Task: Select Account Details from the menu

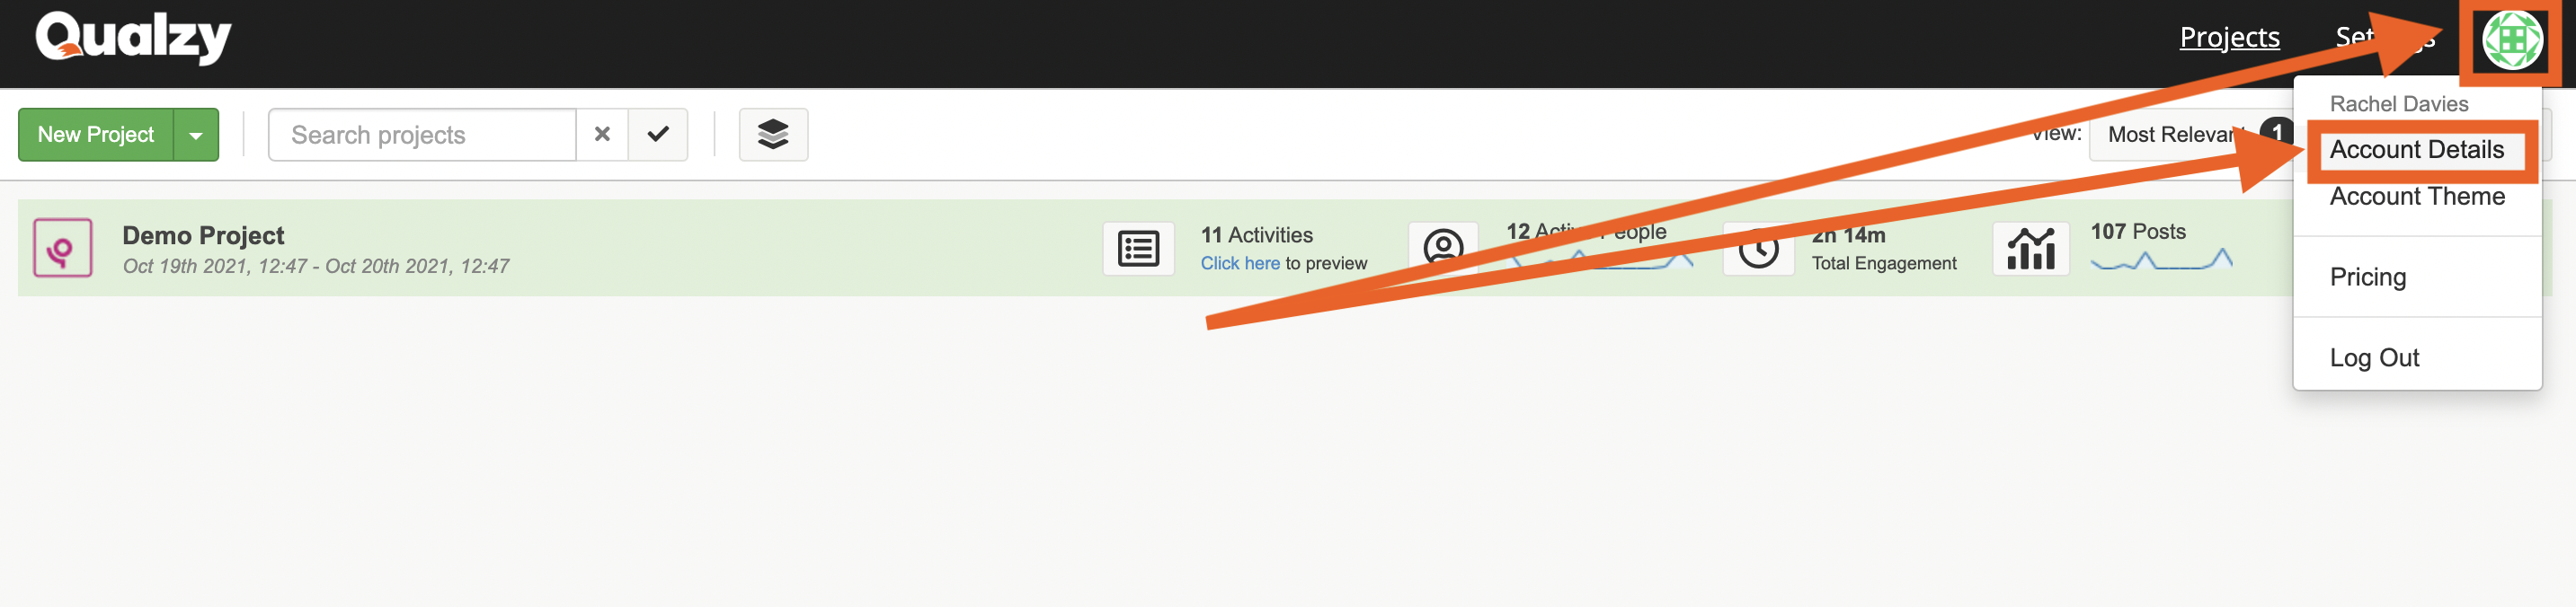Action: 2416,150
